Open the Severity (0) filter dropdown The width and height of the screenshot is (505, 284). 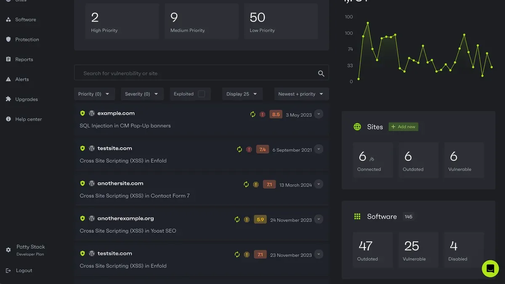pos(142,94)
